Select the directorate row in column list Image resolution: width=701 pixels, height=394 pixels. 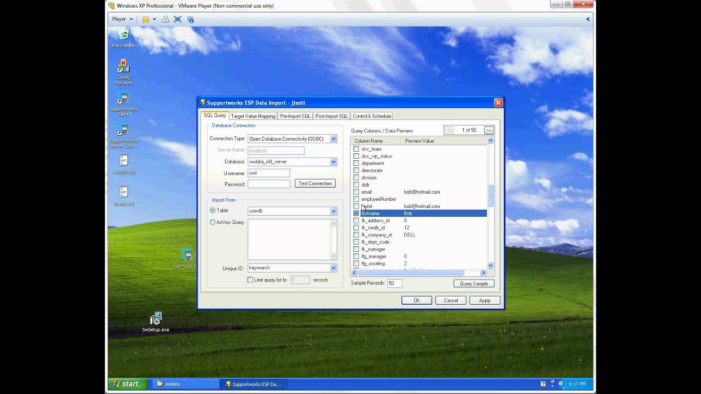[x=419, y=170]
